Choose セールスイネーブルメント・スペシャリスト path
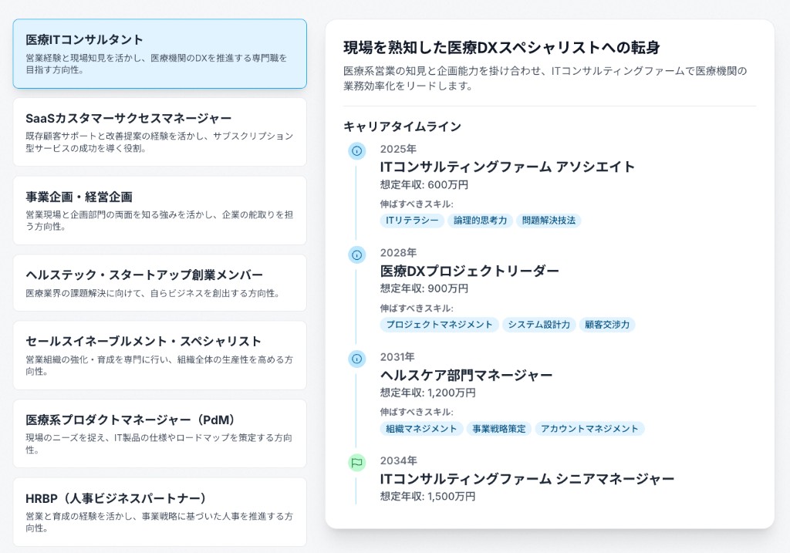790x553 pixels. click(x=160, y=353)
